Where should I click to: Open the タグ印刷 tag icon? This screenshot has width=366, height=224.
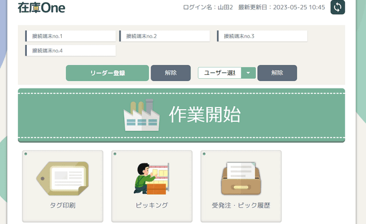click(62, 178)
